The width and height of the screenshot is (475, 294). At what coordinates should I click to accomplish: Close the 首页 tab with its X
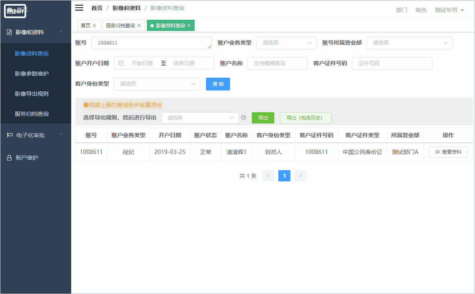pyautogui.click(x=94, y=26)
